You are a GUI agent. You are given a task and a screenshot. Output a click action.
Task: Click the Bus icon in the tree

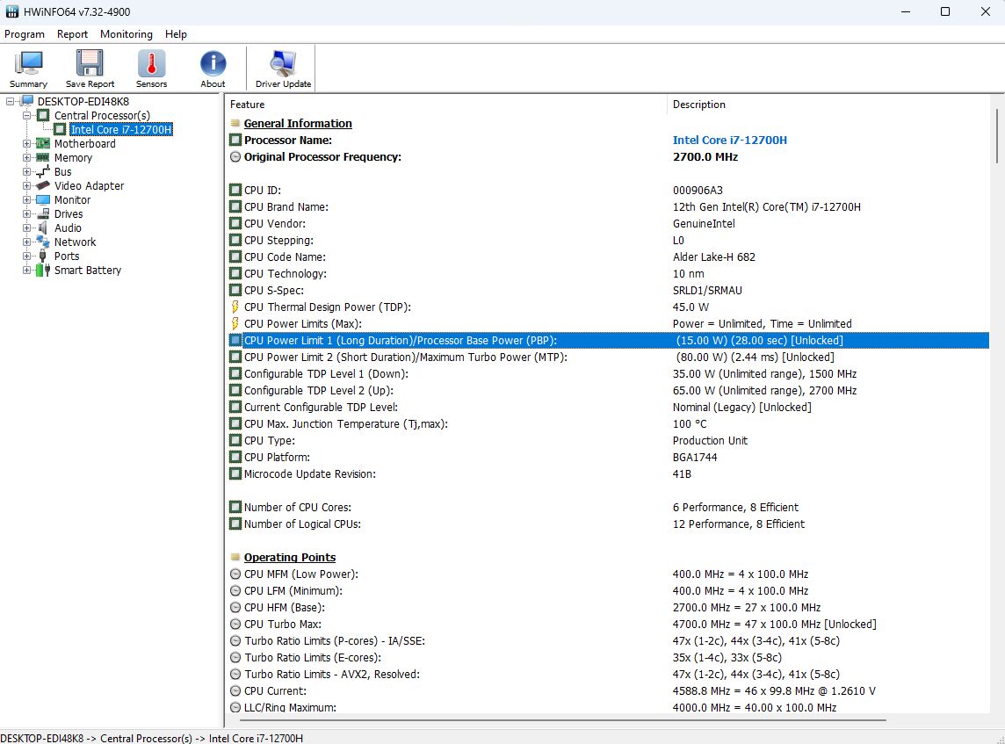click(x=43, y=172)
